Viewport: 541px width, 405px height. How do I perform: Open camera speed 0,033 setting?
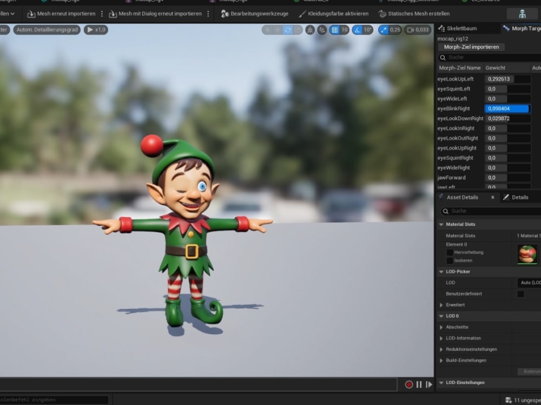(418, 30)
